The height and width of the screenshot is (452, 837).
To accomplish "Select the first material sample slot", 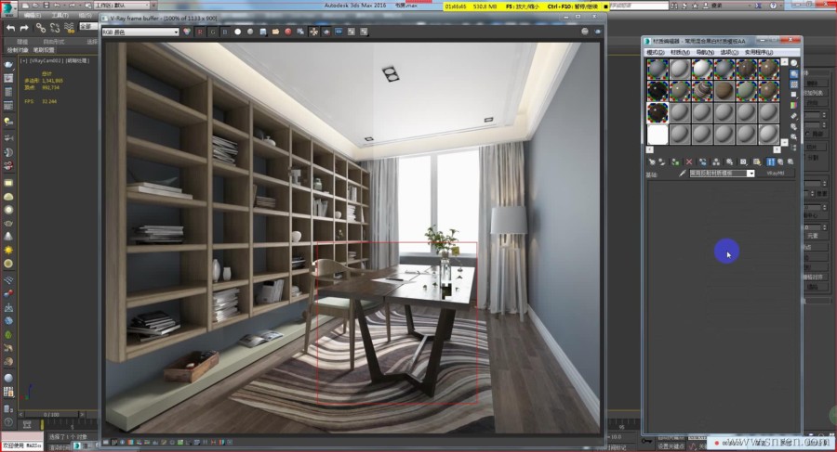I will 658,70.
